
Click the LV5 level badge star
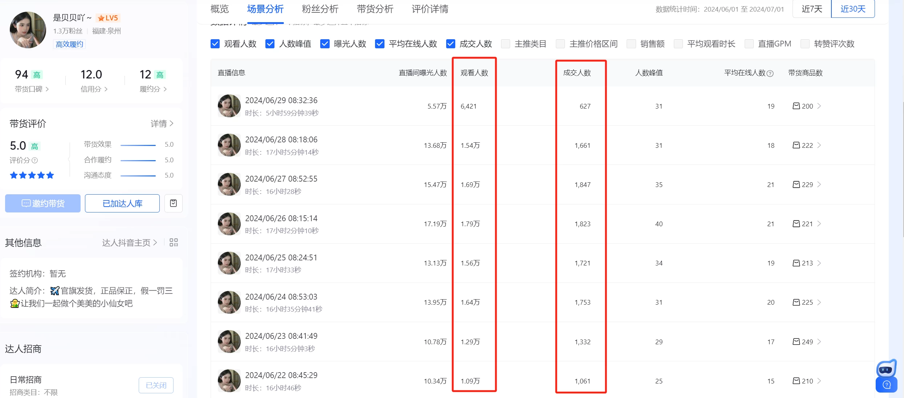[101, 17]
